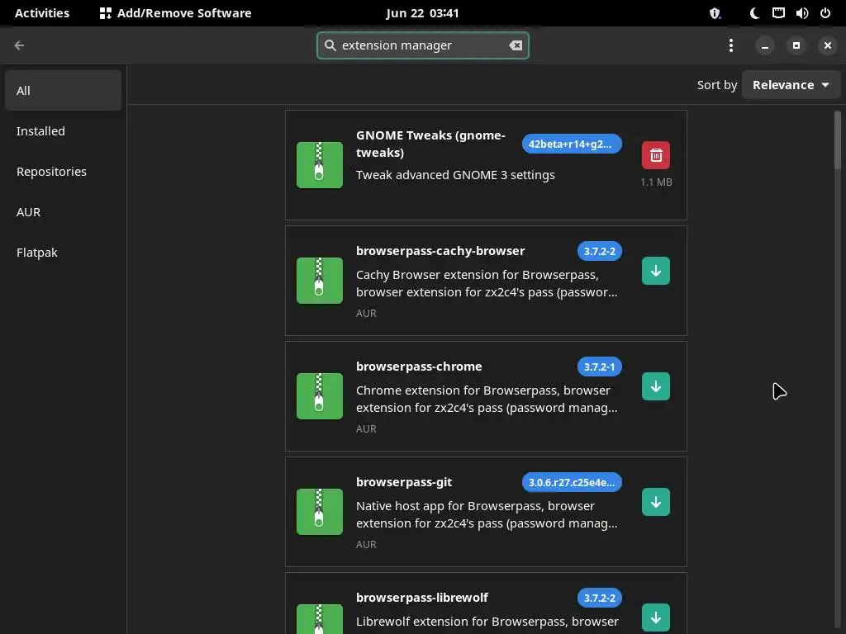This screenshot has height=634, width=846.
Task: Click the network icon in top bar
Action: click(778, 13)
